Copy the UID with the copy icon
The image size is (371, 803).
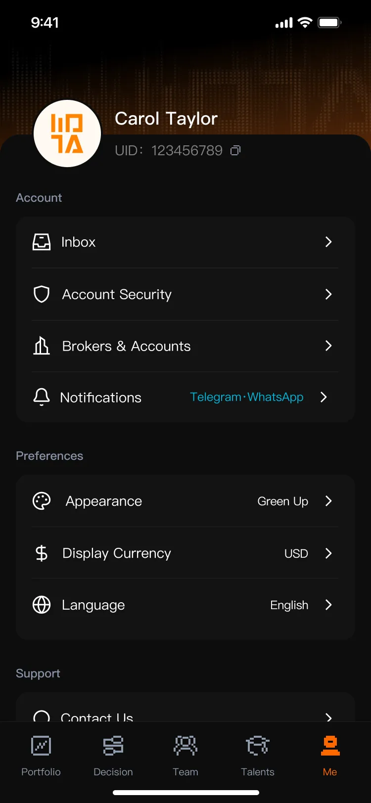(x=235, y=150)
